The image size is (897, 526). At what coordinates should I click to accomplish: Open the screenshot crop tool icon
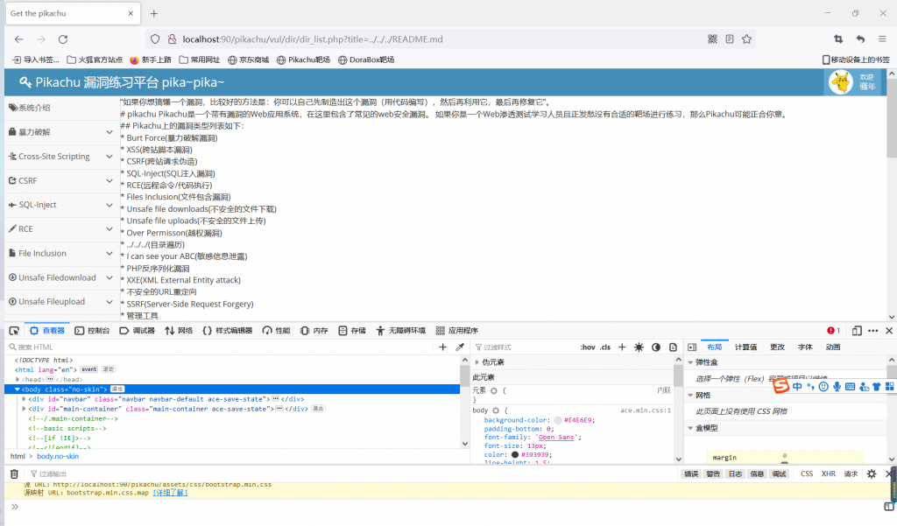838,39
